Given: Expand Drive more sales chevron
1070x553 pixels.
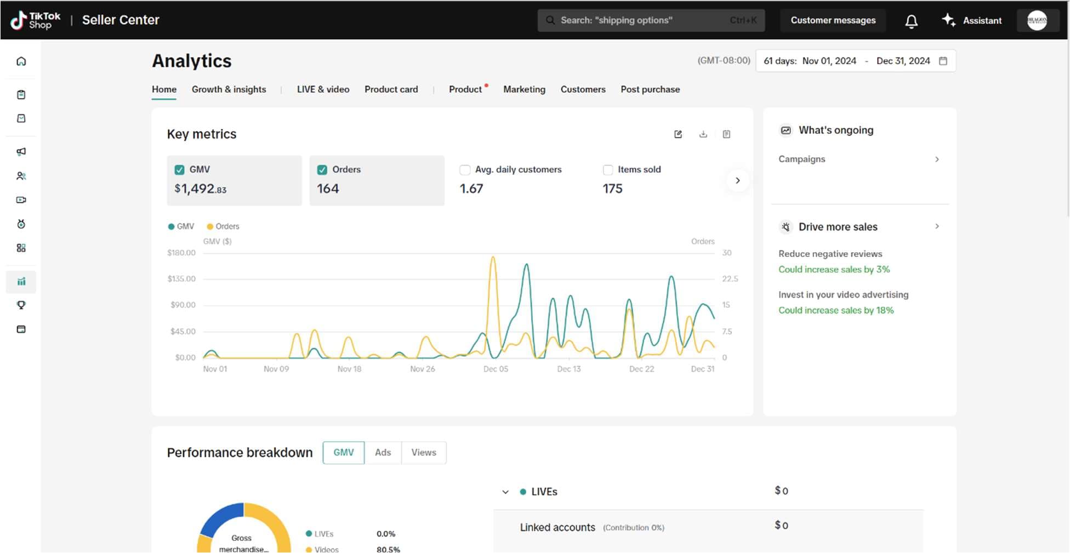Looking at the screenshot, I should tap(937, 226).
